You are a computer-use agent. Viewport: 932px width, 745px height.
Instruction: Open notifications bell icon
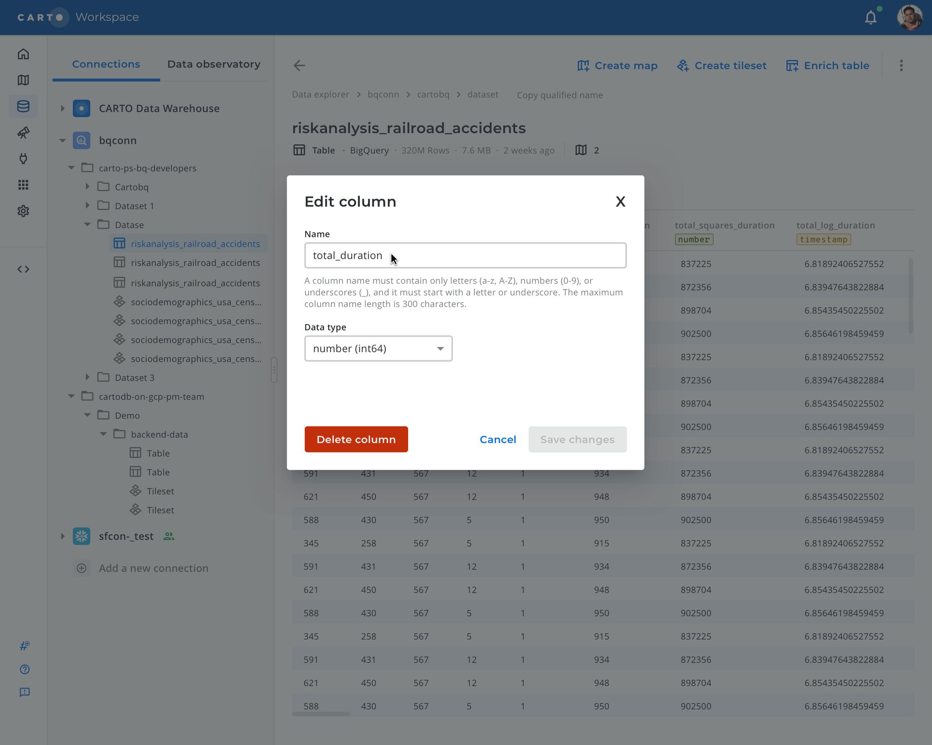click(x=870, y=18)
